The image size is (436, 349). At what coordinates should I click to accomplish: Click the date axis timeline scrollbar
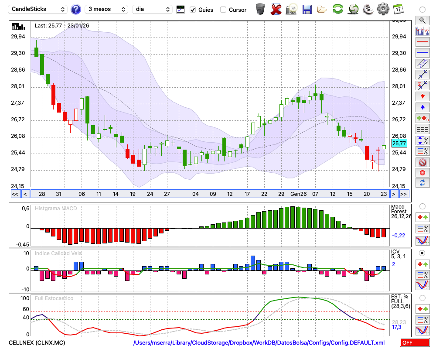[209, 194]
